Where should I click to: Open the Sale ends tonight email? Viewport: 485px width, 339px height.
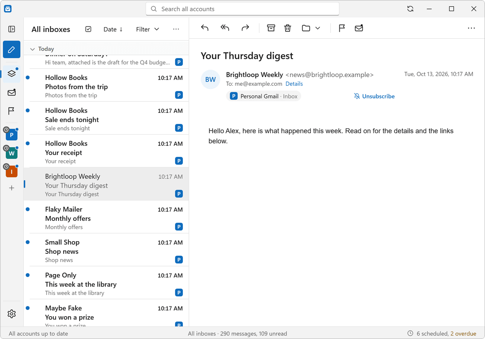click(106, 118)
